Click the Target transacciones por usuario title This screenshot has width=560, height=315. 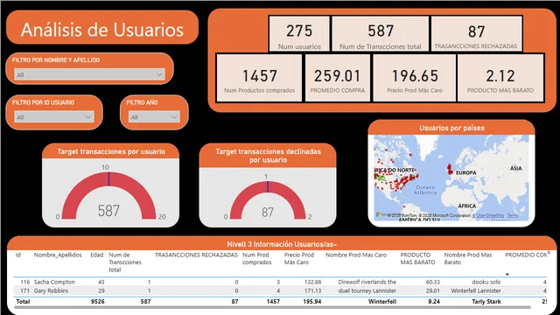(x=111, y=151)
